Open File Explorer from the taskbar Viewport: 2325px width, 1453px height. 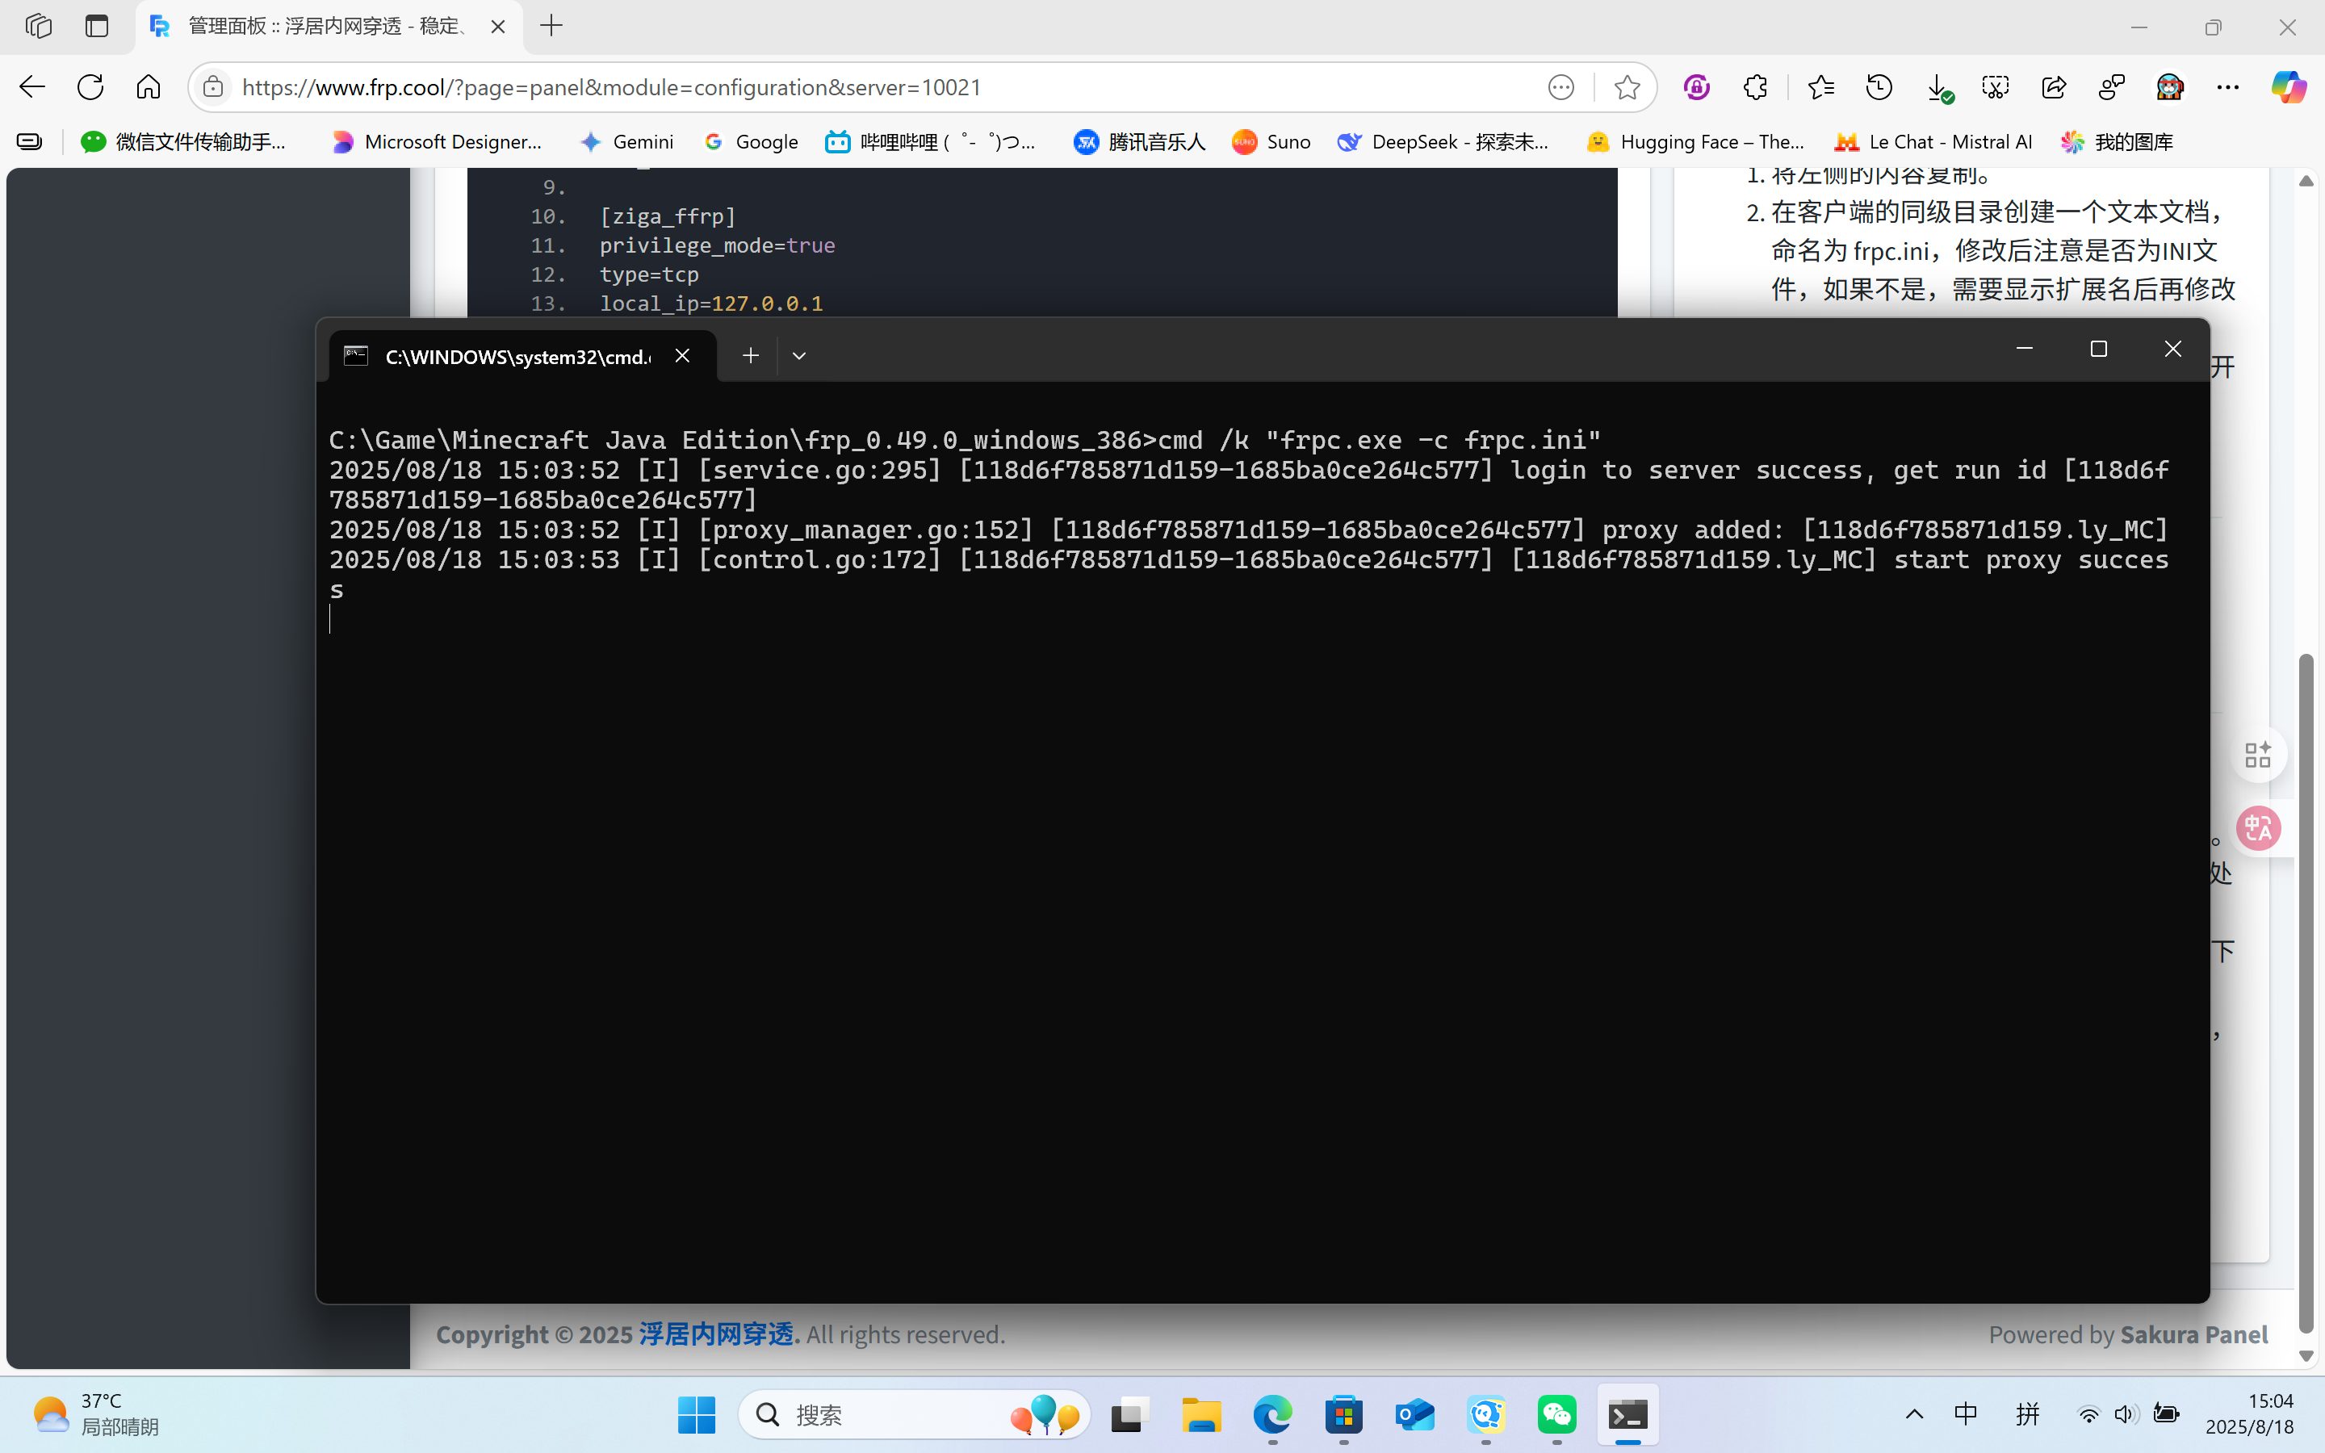1201,1414
